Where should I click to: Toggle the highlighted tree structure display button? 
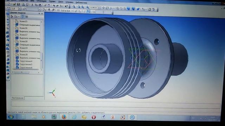click(22, 16)
